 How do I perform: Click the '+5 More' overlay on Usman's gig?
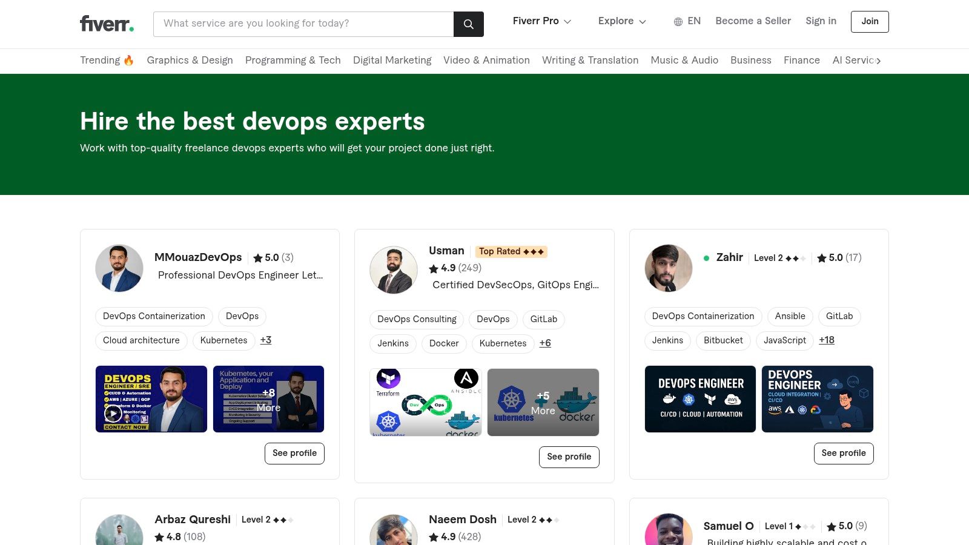coord(542,402)
